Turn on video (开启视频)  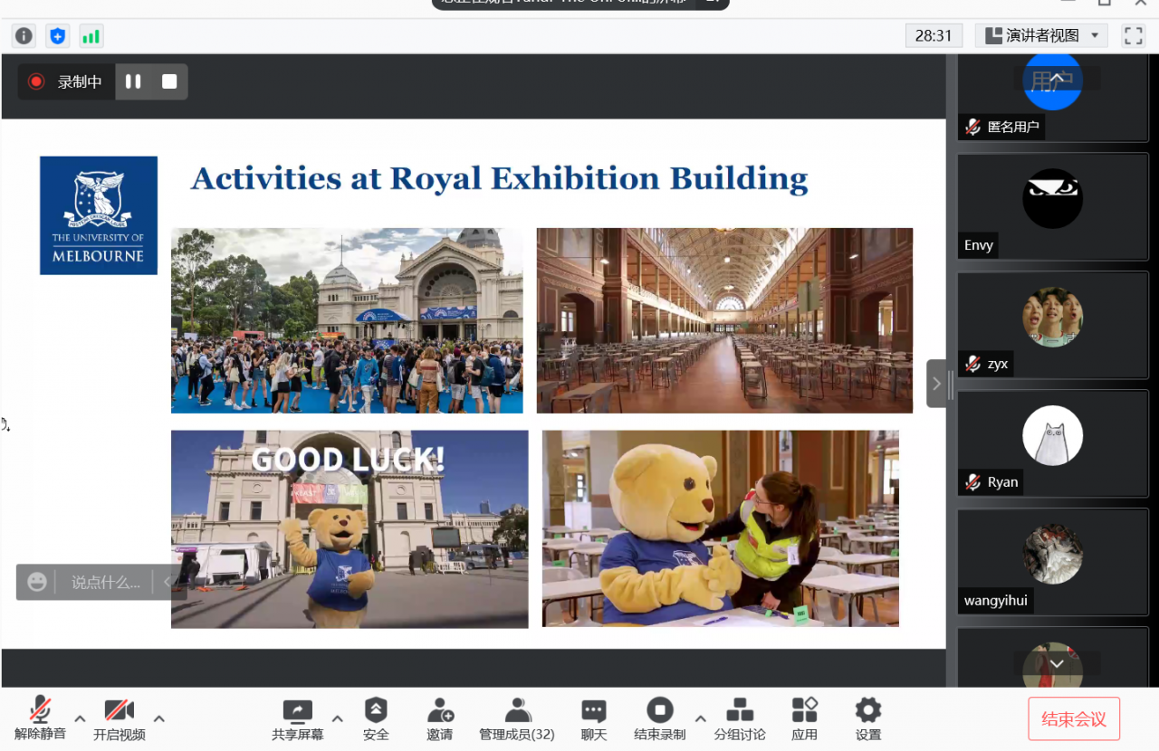coord(120,719)
